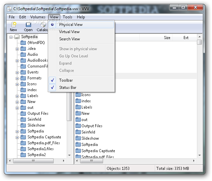Expand the Events folder node
The height and width of the screenshot is (181, 212).
pyautogui.click(x=17, y=72)
